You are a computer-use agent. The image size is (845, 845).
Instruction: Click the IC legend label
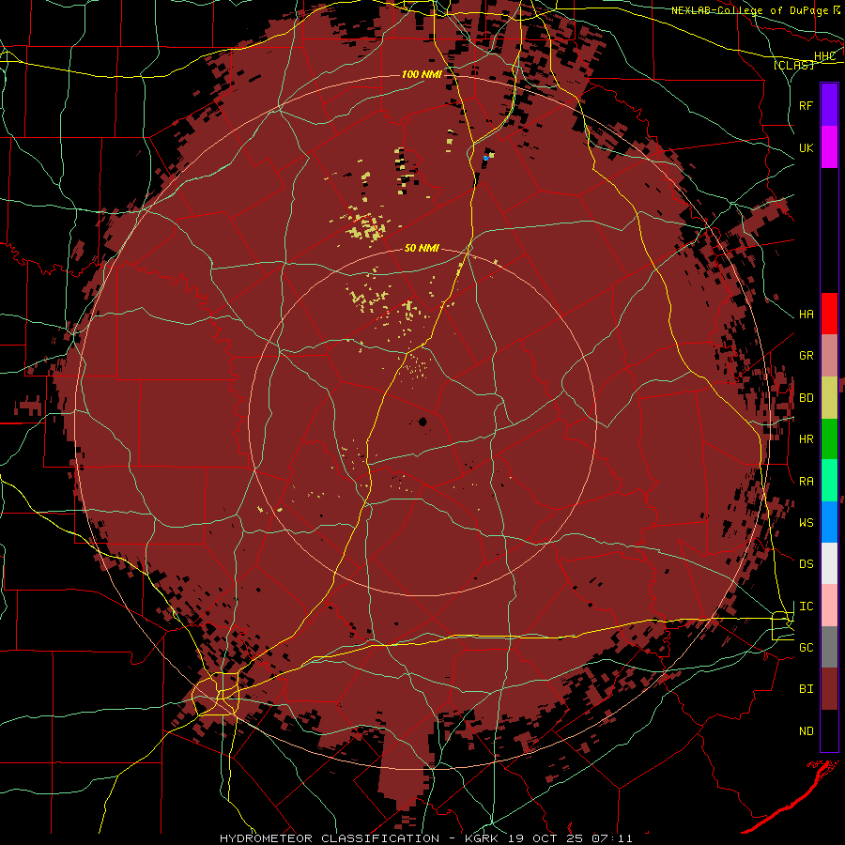point(806,607)
